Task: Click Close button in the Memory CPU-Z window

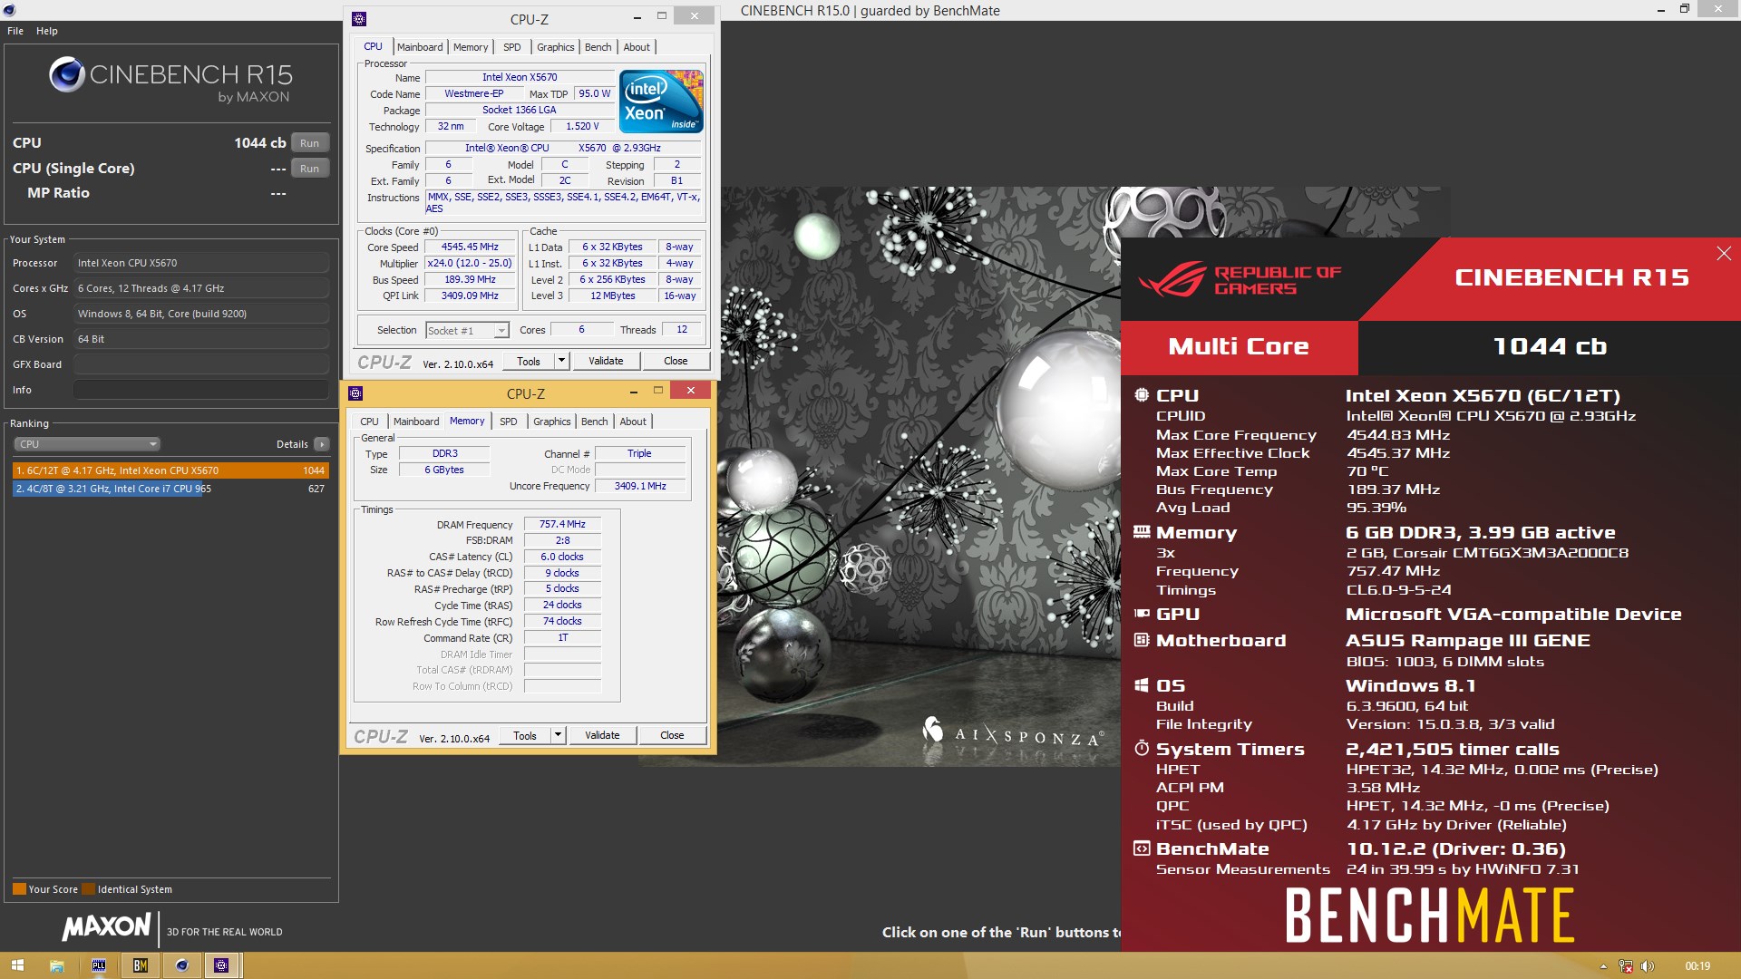Action: point(672,735)
